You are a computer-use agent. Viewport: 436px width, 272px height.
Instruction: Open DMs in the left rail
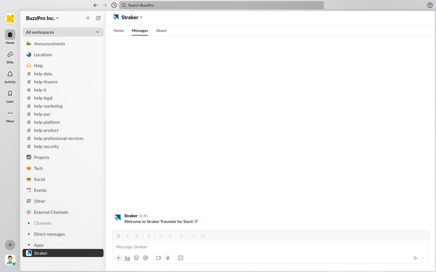click(x=10, y=57)
